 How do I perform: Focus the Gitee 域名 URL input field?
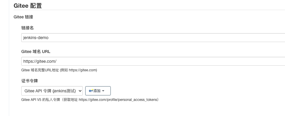[x=153, y=61]
